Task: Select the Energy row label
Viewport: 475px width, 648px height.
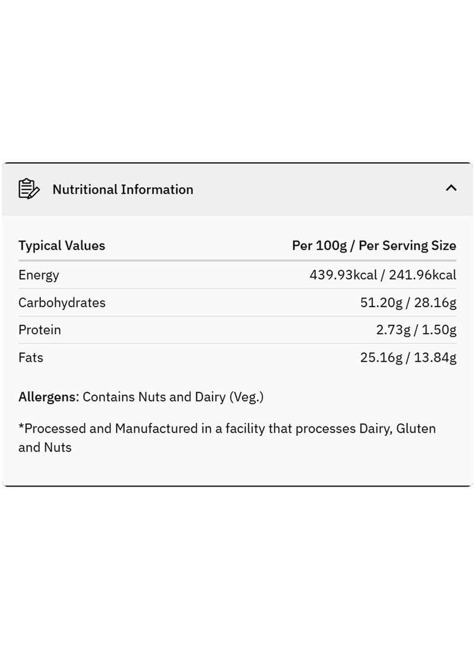Action: pos(39,275)
